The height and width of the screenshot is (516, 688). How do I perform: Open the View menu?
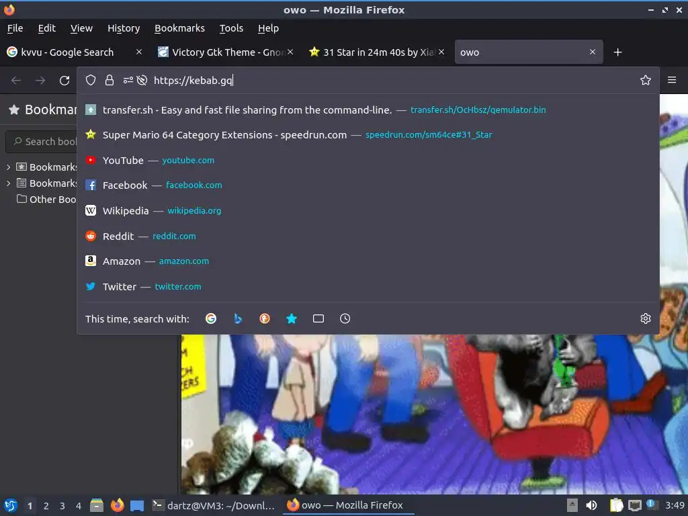[x=81, y=28]
